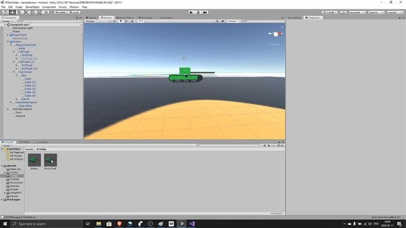The width and height of the screenshot is (406, 228).
Task: Toggle hidden objects count in Scene toolbar
Action: coord(141,21)
